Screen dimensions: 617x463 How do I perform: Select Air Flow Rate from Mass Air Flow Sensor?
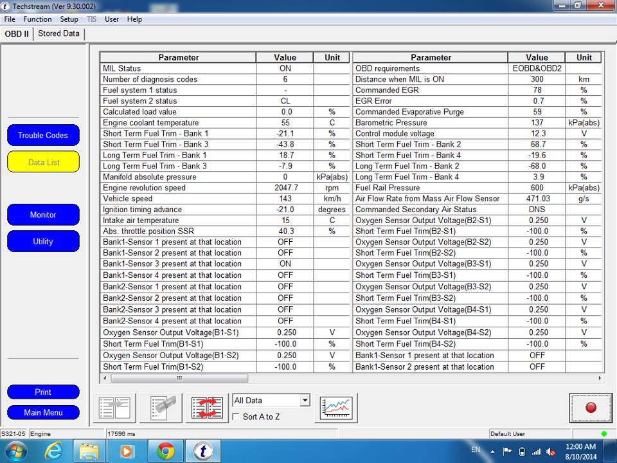point(478,199)
